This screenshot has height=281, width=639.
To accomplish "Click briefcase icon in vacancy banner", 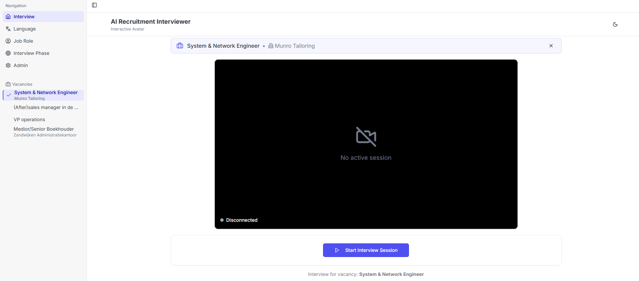I will tap(180, 46).
